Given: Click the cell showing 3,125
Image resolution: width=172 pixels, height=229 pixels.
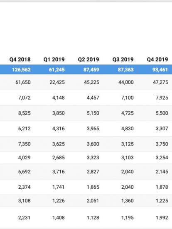Looking at the screenshot, I should (x=128, y=144).
